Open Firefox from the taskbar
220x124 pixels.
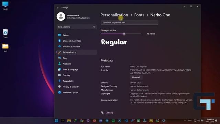(x=95, y=121)
